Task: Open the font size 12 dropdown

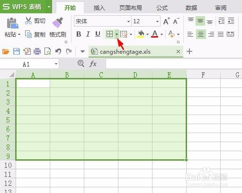Action: tap(157, 21)
